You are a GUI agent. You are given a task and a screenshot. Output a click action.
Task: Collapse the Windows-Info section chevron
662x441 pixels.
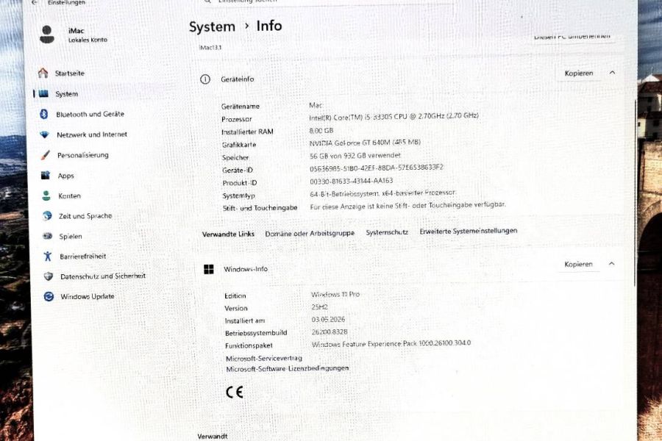[611, 263]
